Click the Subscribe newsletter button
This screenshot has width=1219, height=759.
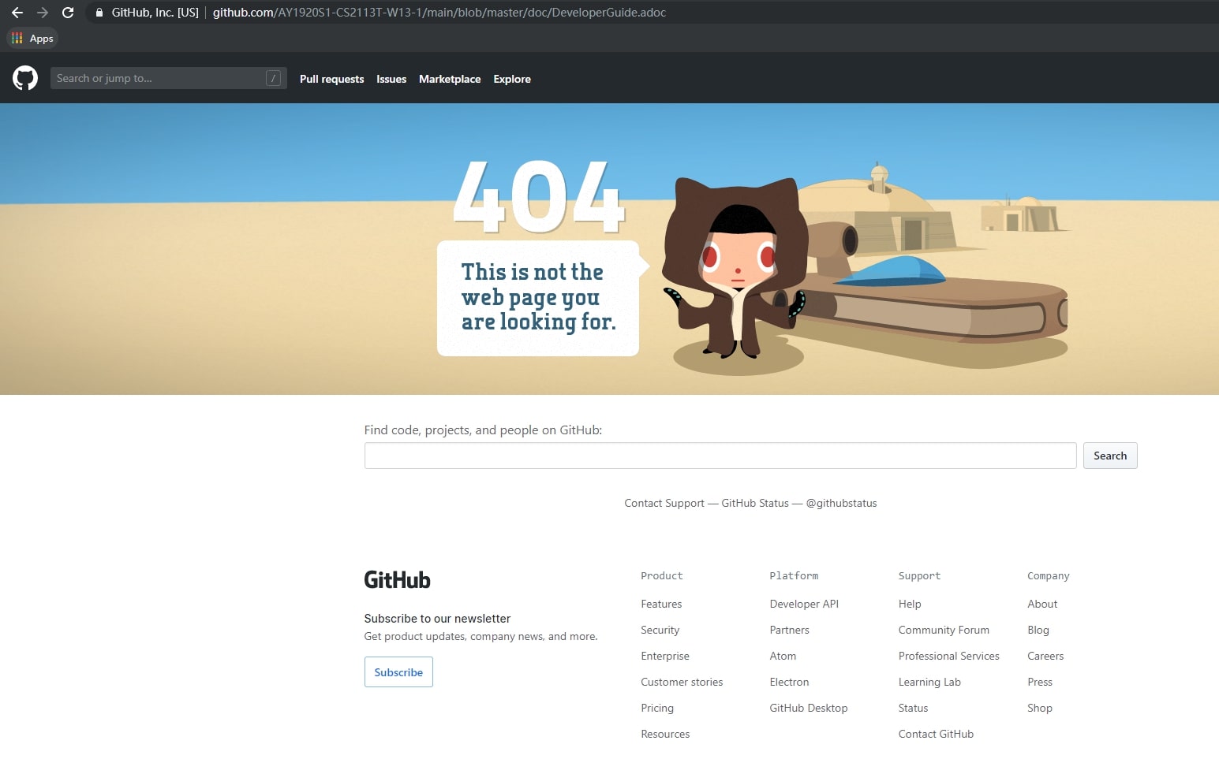click(x=398, y=672)
